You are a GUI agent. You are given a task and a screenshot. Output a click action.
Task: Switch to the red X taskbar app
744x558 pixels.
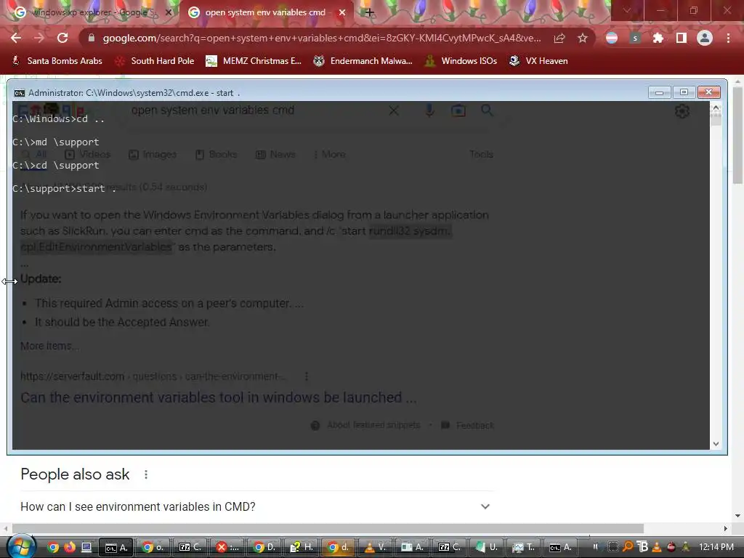pyautogui.click(x=227, y=547)
